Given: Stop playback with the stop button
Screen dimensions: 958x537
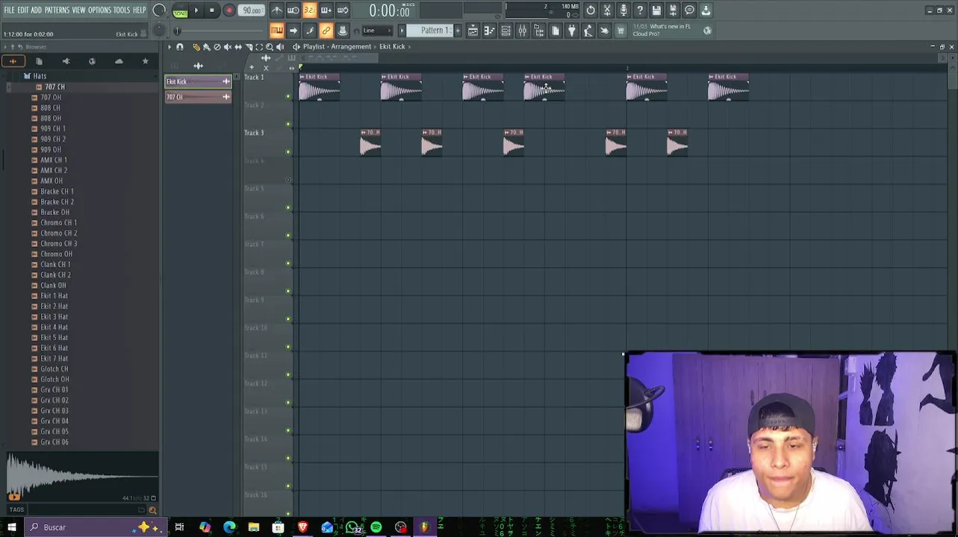Looking at the screenshot, I should [x=212, y=10].
